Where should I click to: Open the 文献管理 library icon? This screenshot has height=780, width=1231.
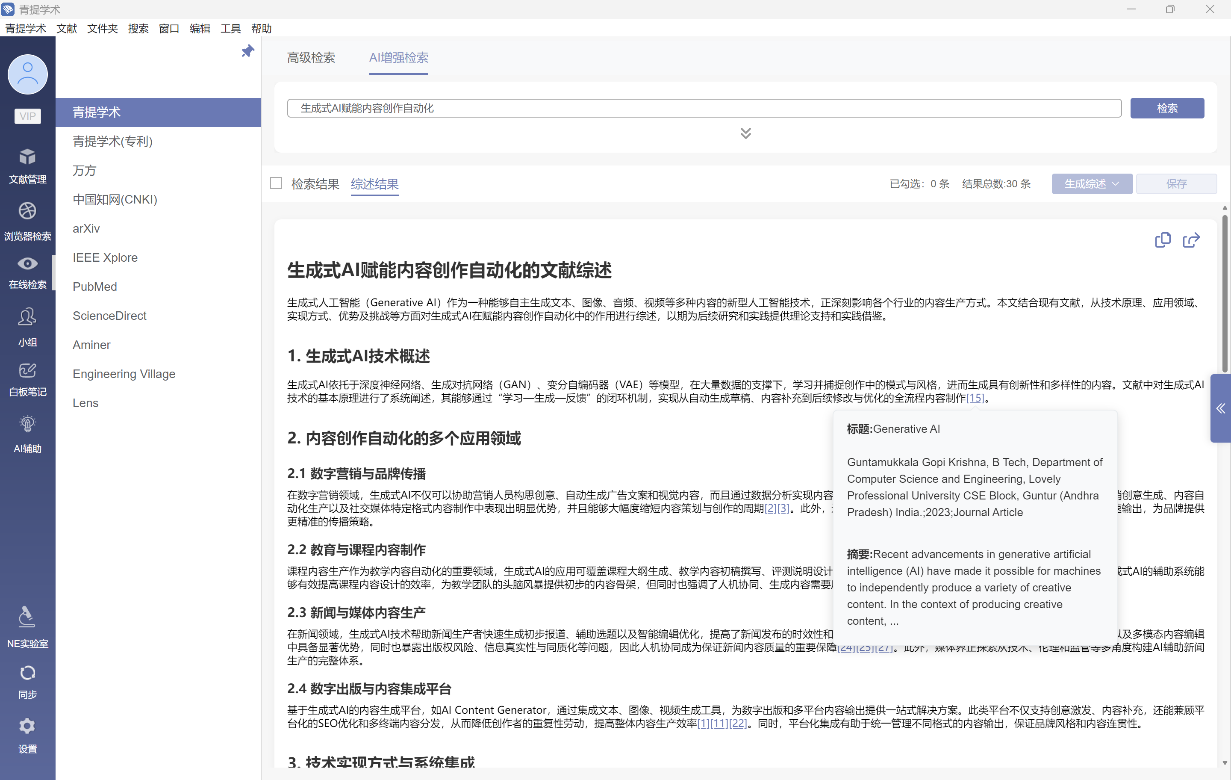click(x=27, y=157)
